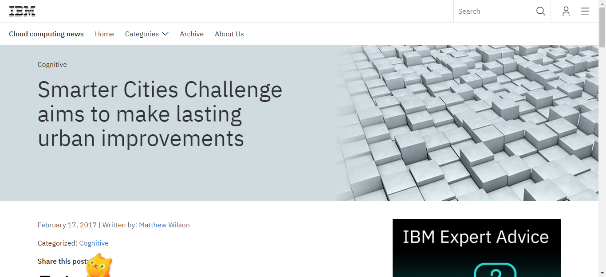Click the February 17, 2017 date
Image resolution: width=606 pixels, height=277 pixels.
pyautogui.click(x=67, y=225)
